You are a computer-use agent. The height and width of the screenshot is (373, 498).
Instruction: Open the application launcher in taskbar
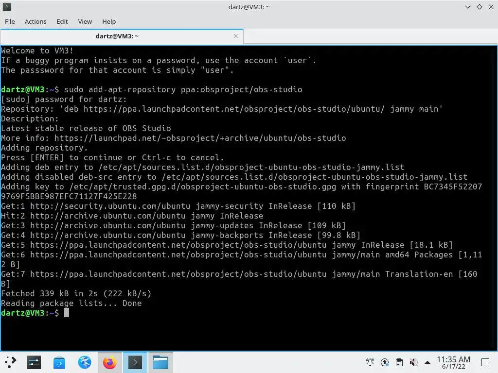click(x=10, y=362)
